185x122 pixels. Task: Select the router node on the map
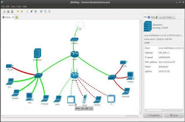[74, 54]
